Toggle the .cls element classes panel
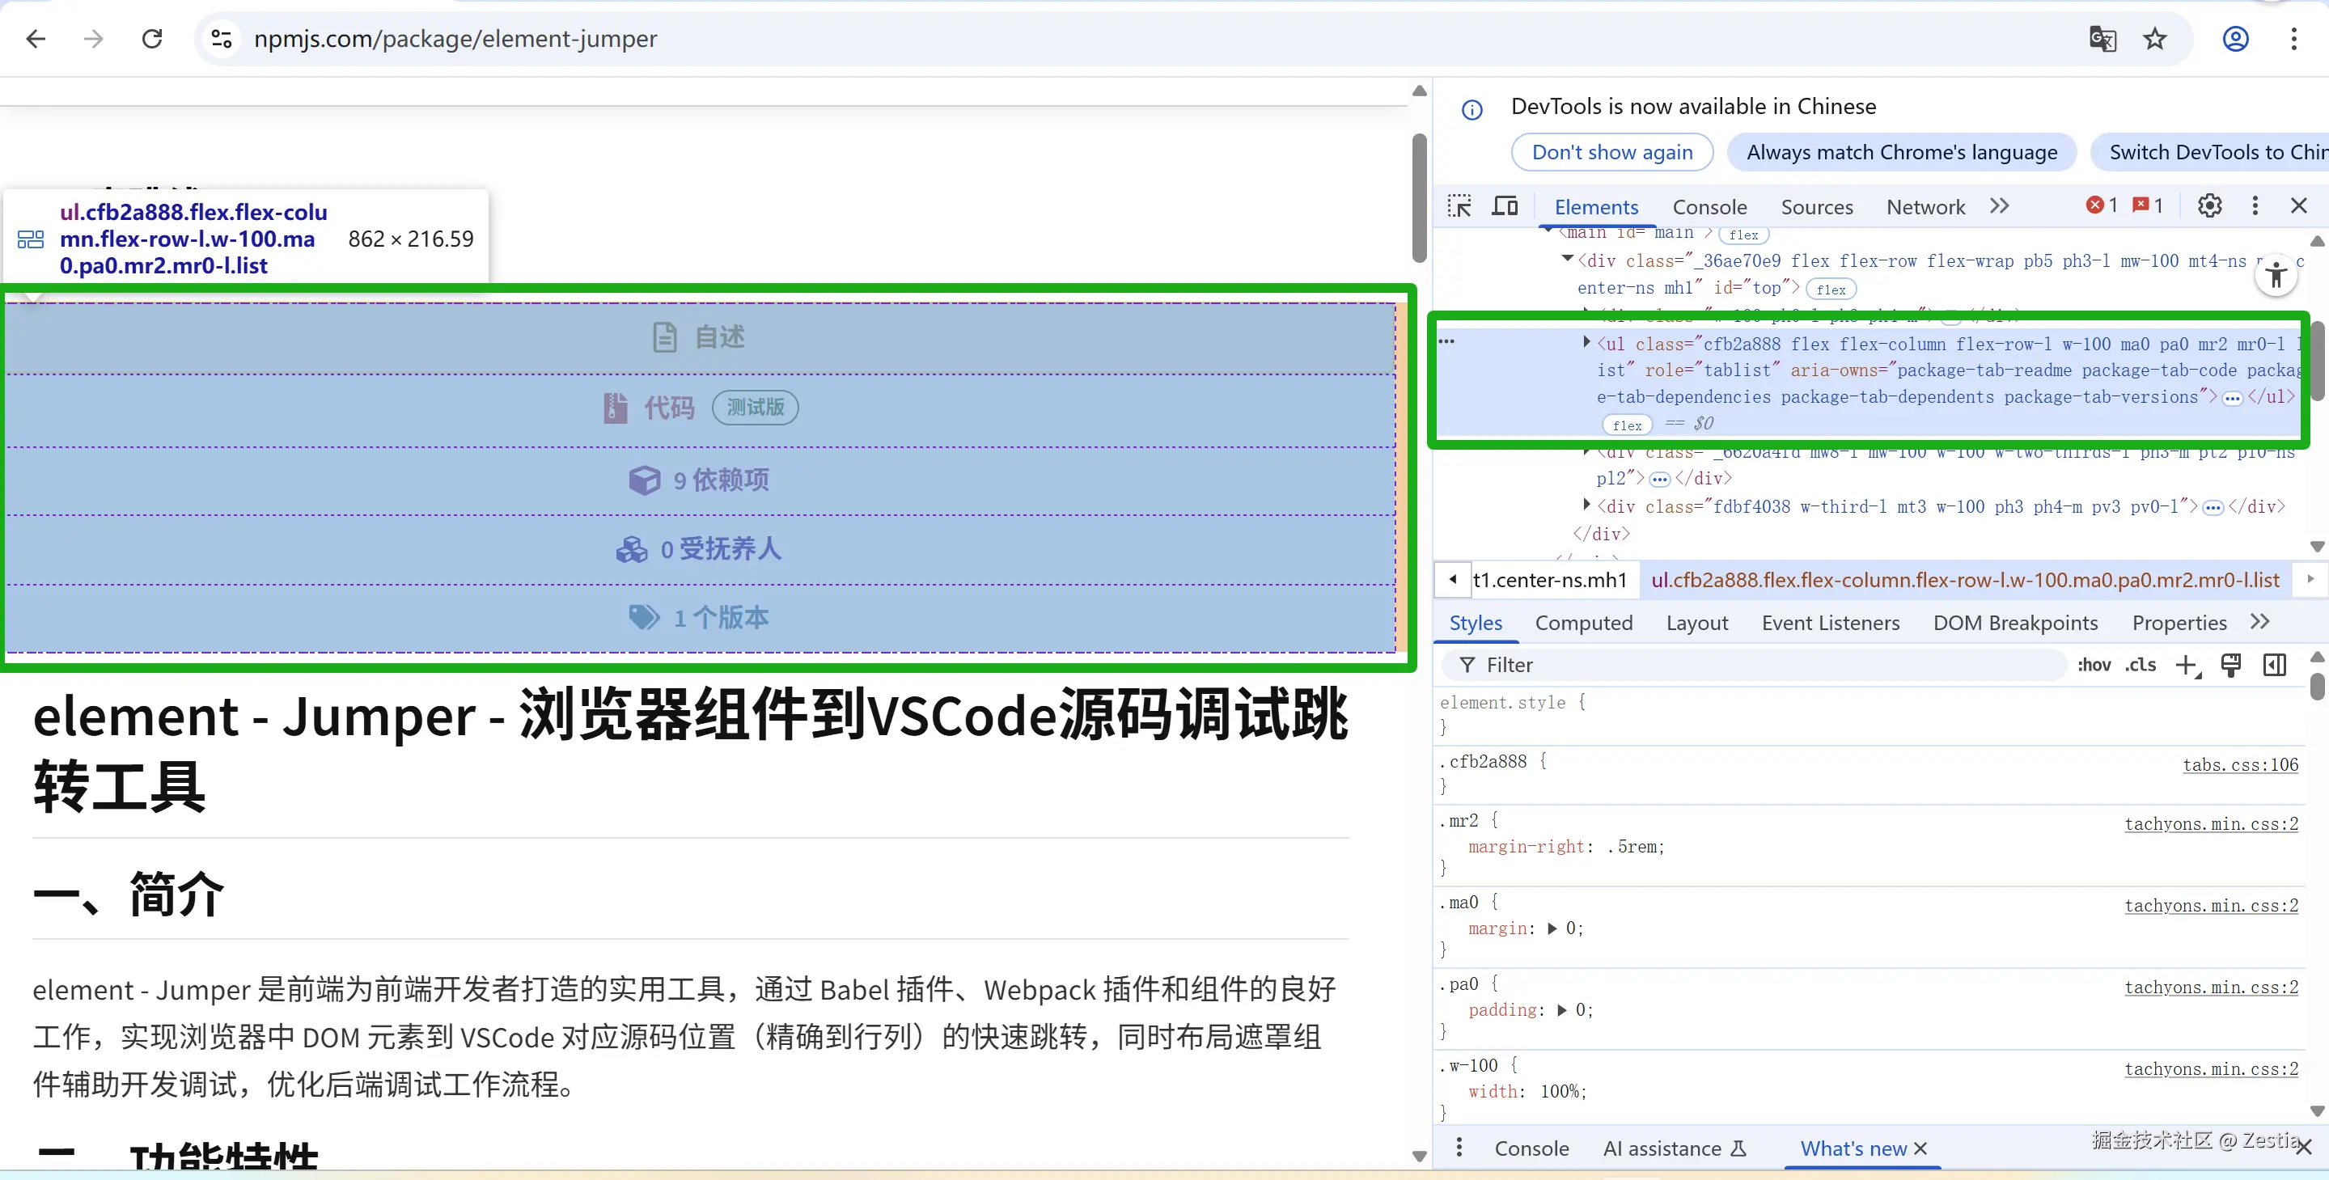 click(x=2140, y=666)
